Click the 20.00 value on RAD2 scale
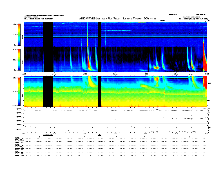The image size is (223, 172). coord(15,35)
